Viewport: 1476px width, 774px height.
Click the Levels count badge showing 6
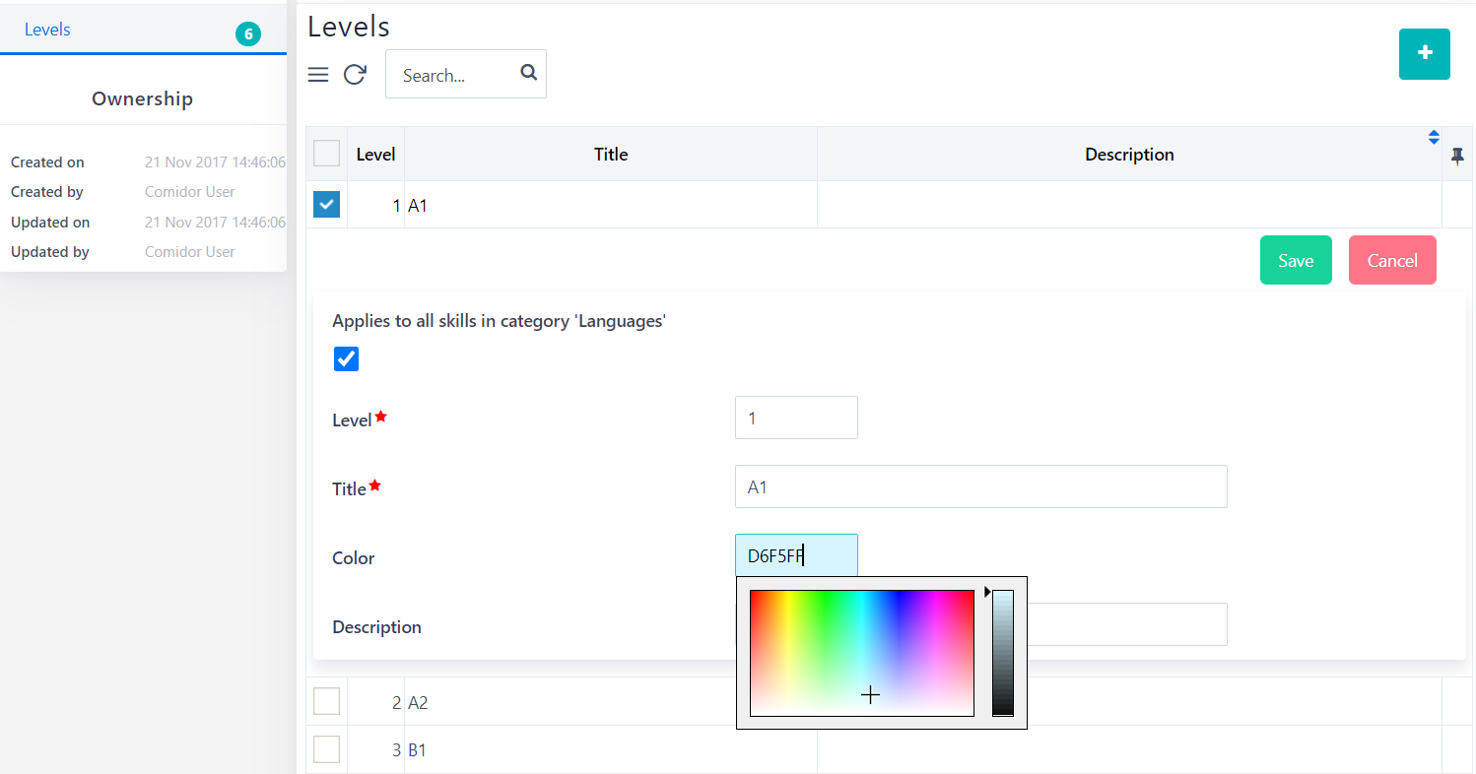(x=248, y=32)
